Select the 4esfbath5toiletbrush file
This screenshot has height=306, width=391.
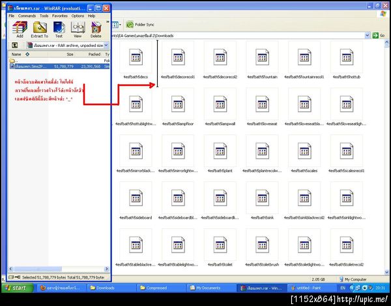coord(262,247)
